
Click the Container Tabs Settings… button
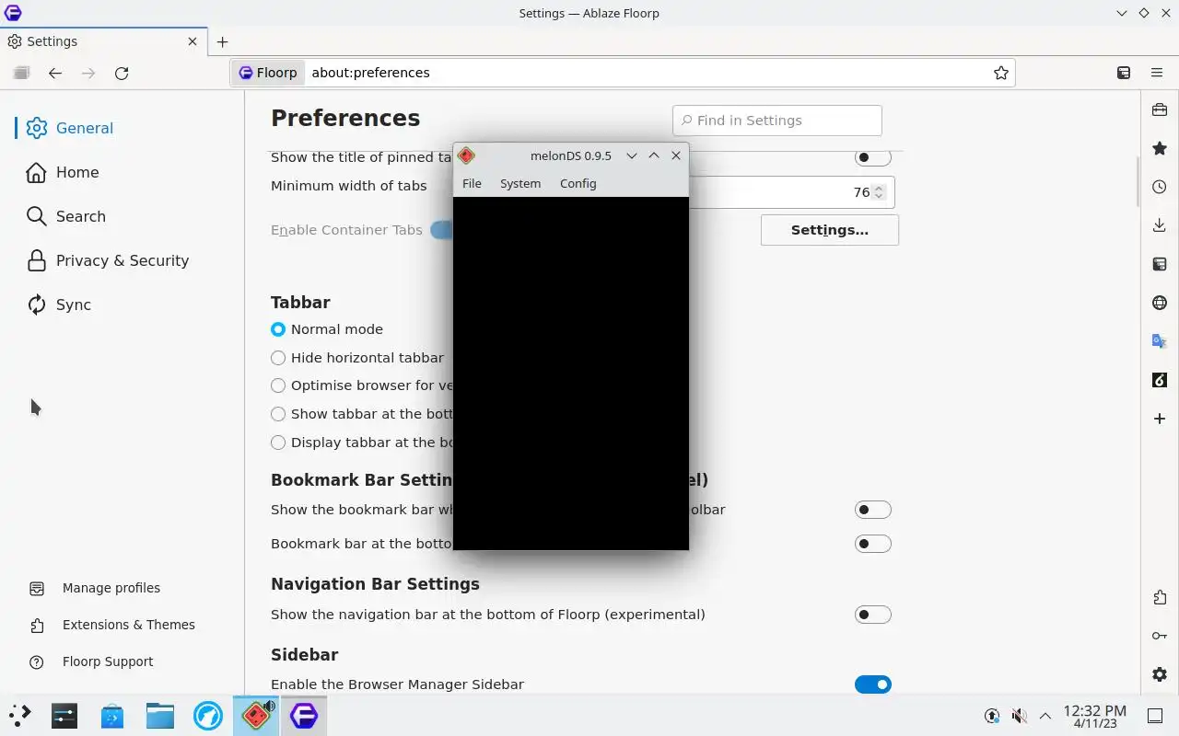click(830, 230)
